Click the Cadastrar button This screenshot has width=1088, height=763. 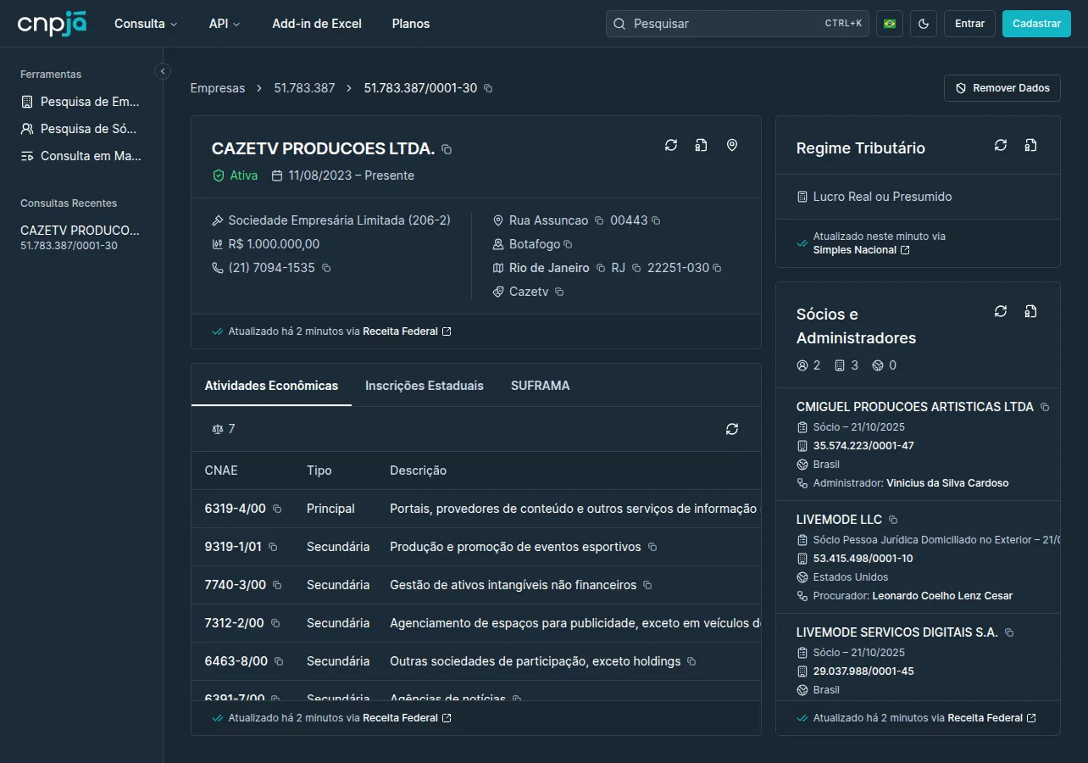[x=1036, y=24]
